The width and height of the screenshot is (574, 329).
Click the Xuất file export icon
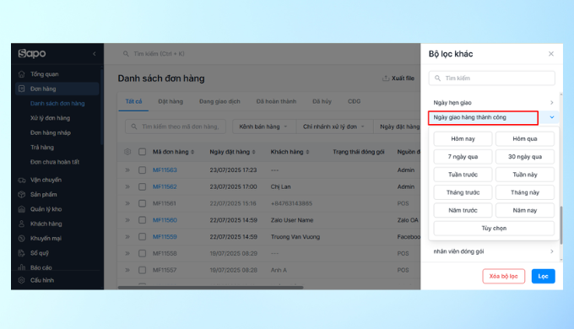386,78
